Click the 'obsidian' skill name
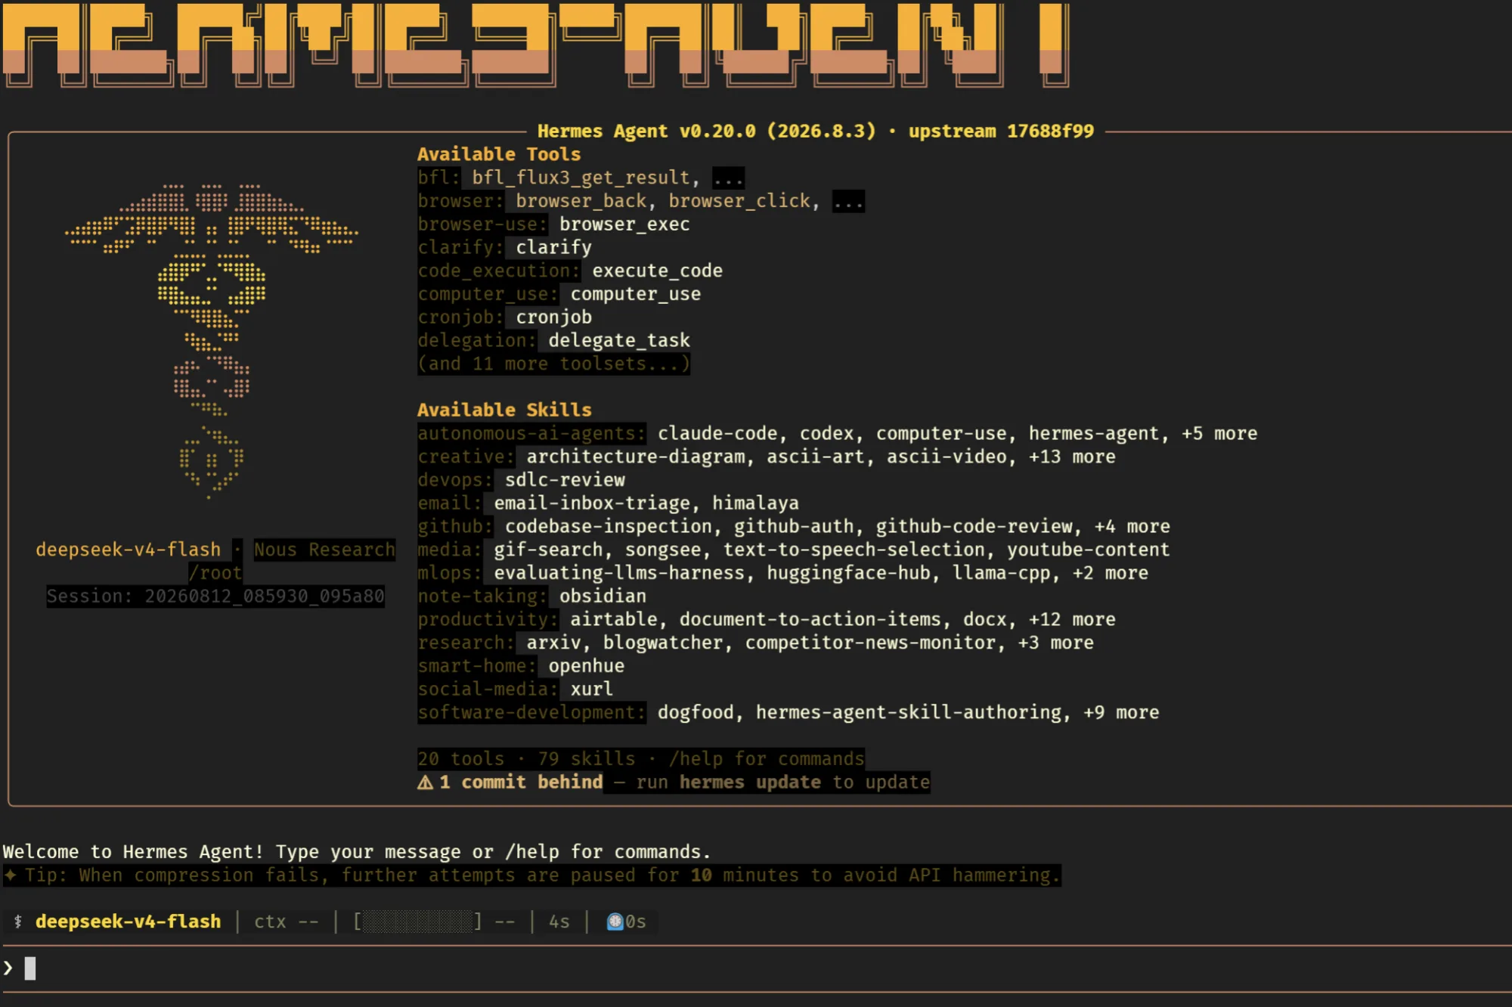 (x=603, y=596)
